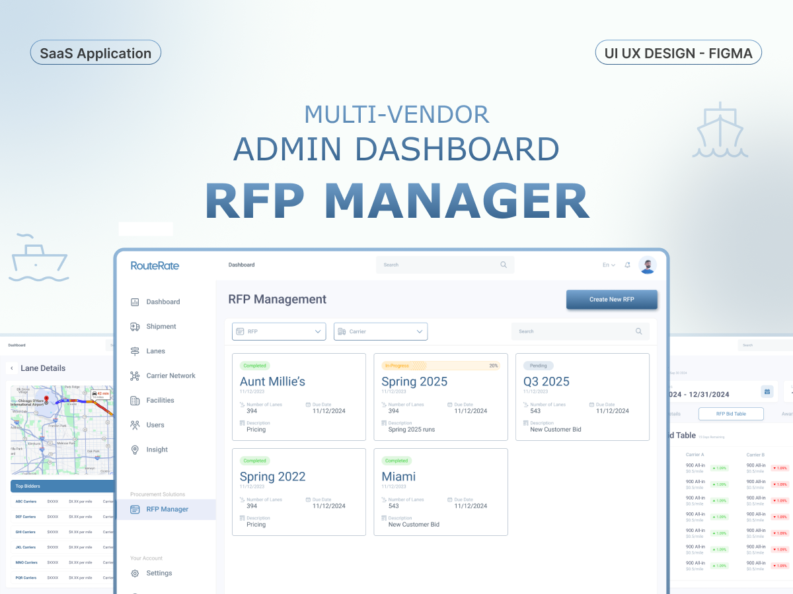This screenshot has height=594, width=793.
Task: Open Shipment from the sidebar
Action: [161, 327]
